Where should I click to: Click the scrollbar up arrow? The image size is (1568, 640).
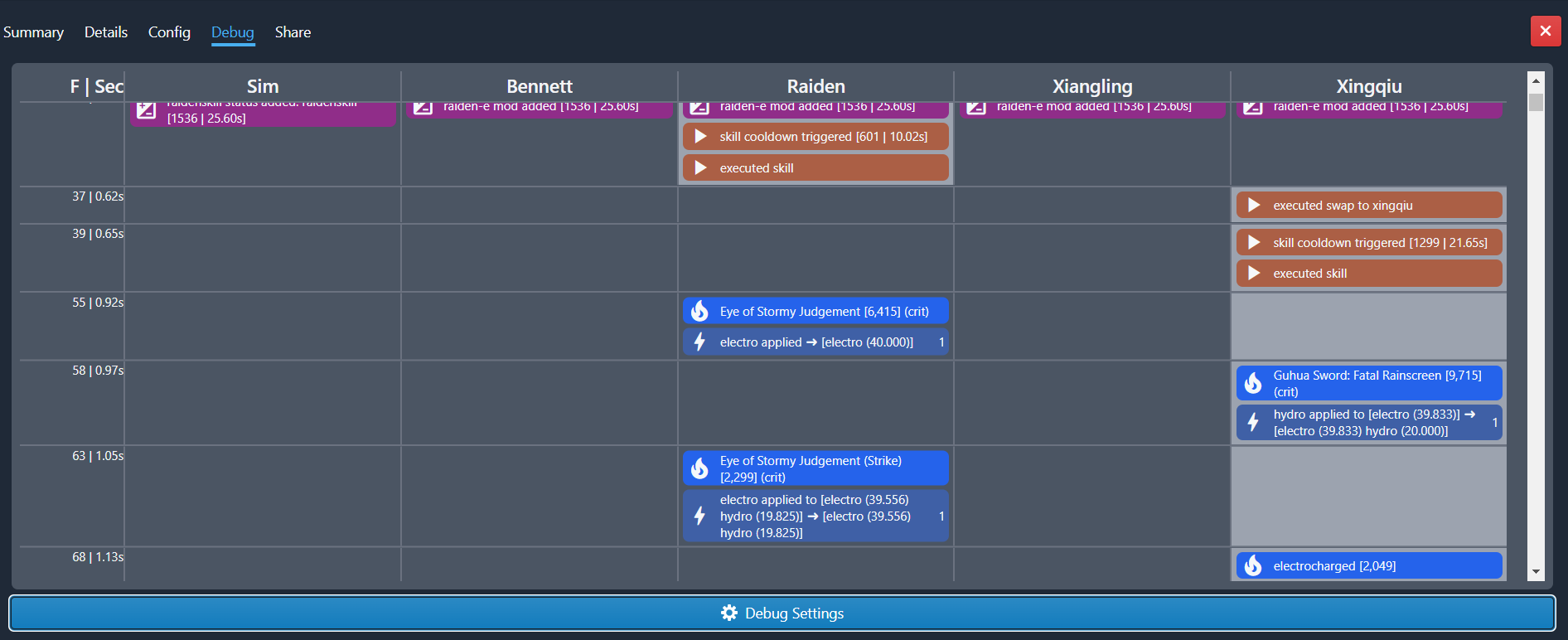[x=1536, y=80]
